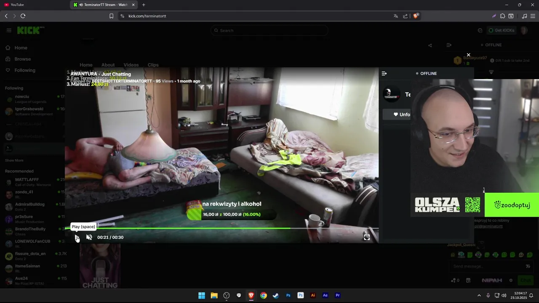This screenshot has width=539, height=303.
Task: Switch to the YouTube browser tab
Action: coord(34,5)
